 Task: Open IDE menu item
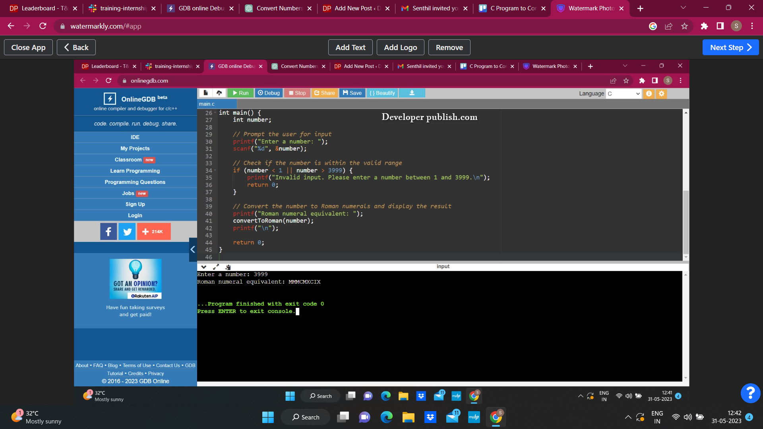click(x=135, y=137)
